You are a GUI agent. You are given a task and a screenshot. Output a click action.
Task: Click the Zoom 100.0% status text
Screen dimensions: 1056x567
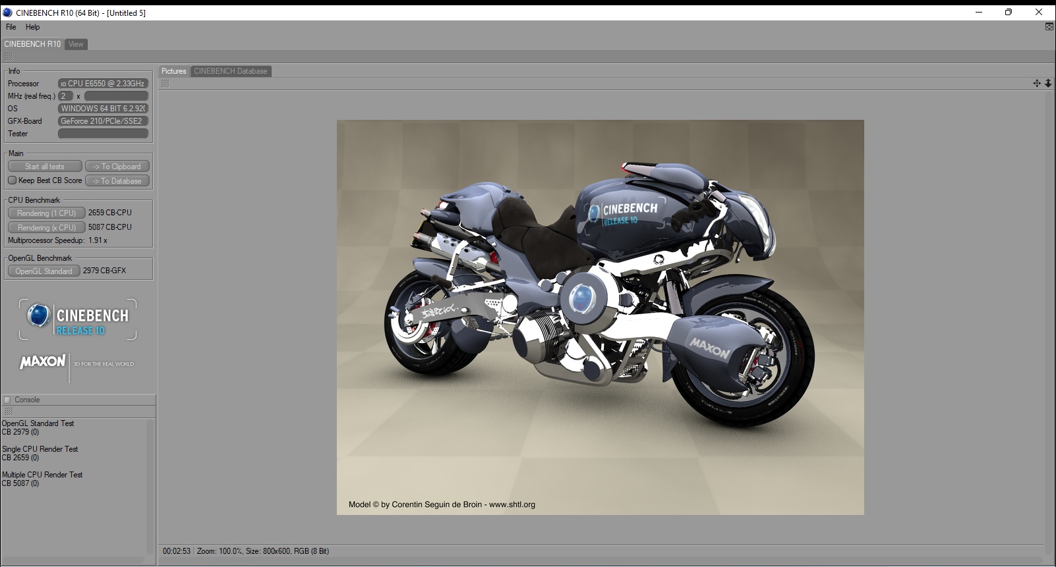click(220, 551)
